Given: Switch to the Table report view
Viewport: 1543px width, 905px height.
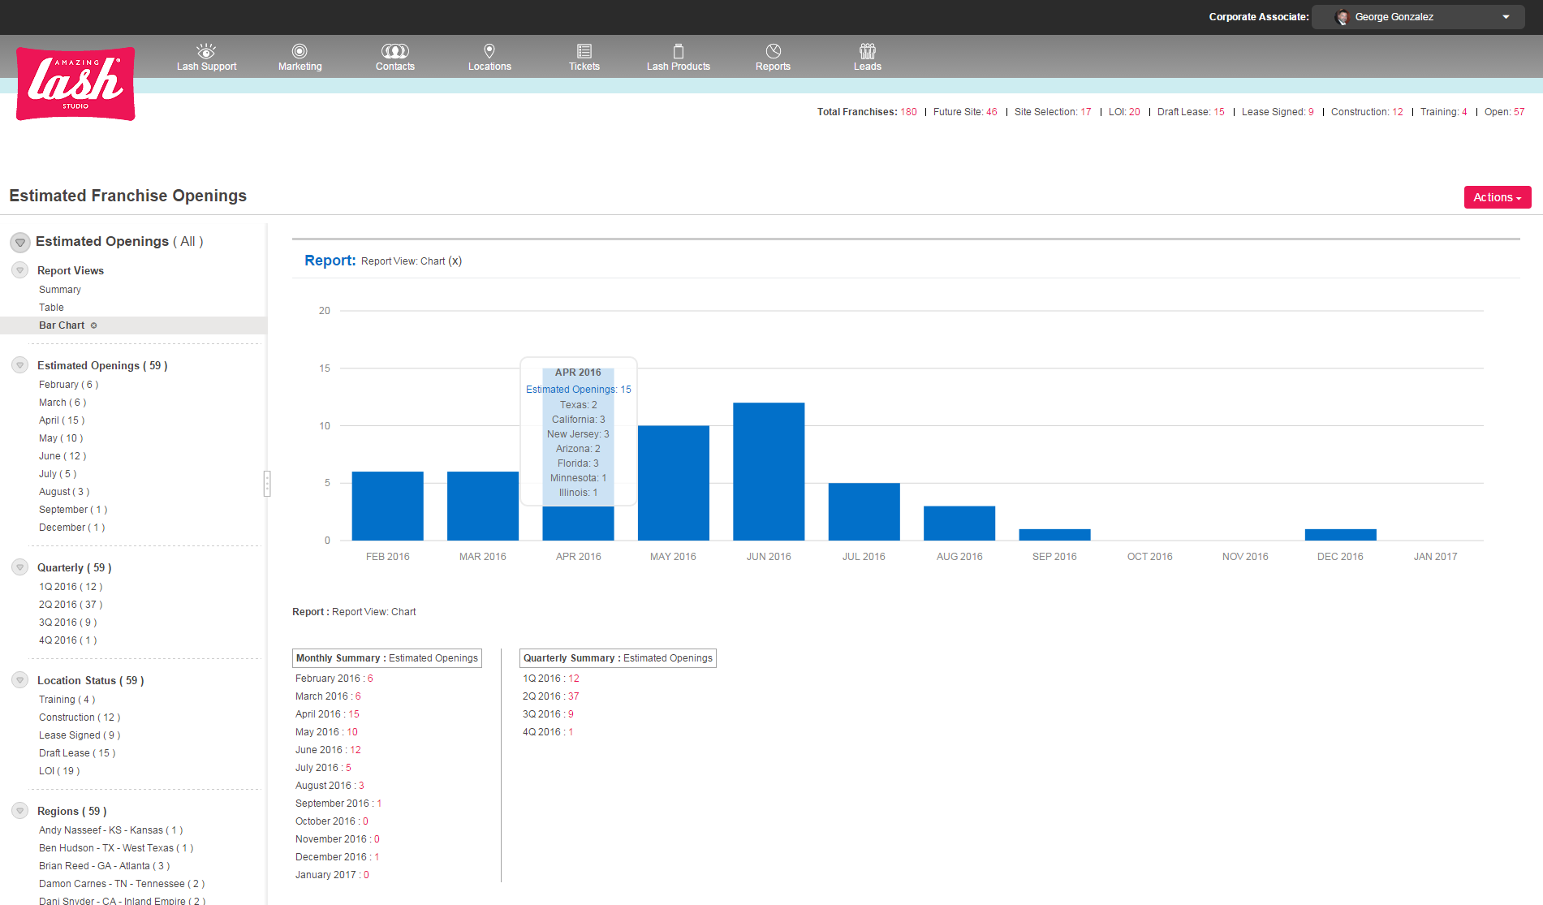Looking at the screenshot, I should pos(51,308).
